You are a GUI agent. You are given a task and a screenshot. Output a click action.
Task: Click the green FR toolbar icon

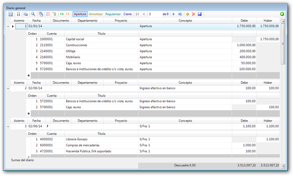(62, 14)
